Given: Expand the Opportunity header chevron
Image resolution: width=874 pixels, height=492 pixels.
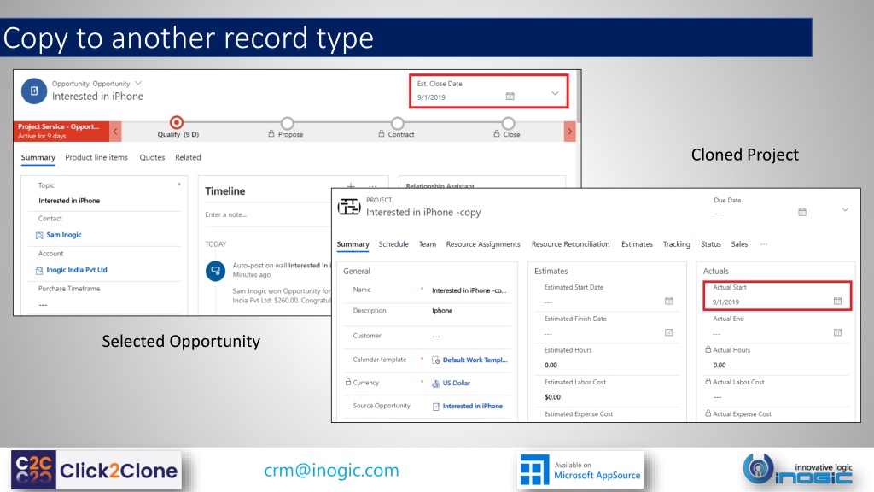Looking at the screenshot, I should [x=555, y=93].
